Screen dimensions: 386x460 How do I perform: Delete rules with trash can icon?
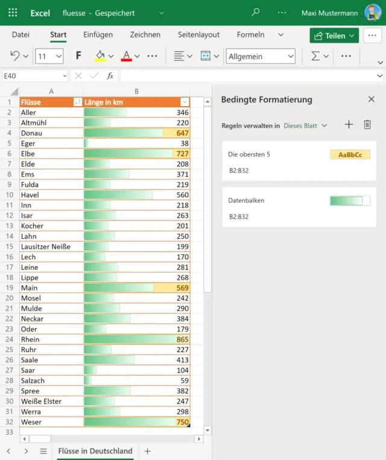tap(367, 125)
